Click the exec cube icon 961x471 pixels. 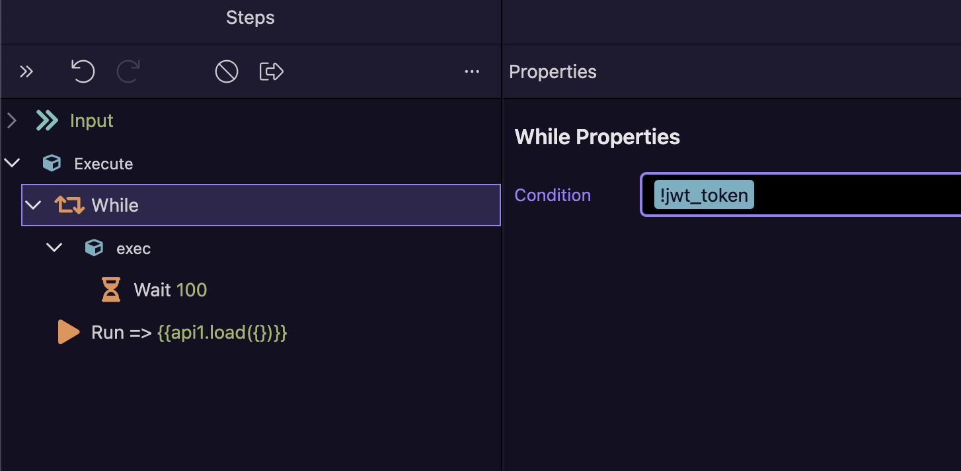click(x=94, y=248)
